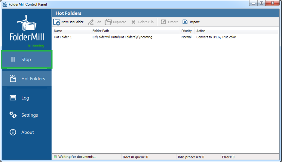Image resolution: width=282 pixels, height=162 pixels.
Task: Click the Log list icon in sidebar
Action: tap(13, 98)
